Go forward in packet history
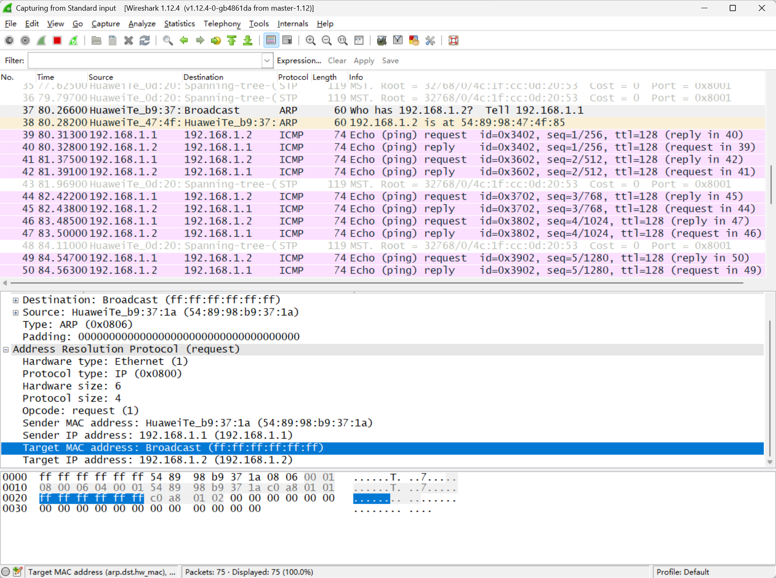776x578 pixels. [x=200, y=40]
